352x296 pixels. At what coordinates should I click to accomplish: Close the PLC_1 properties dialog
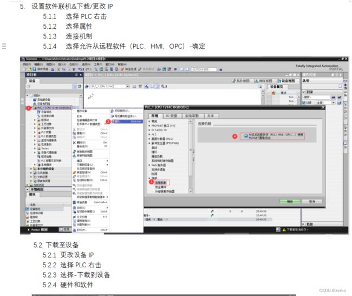pyautogui.click(x=323, y=107)
